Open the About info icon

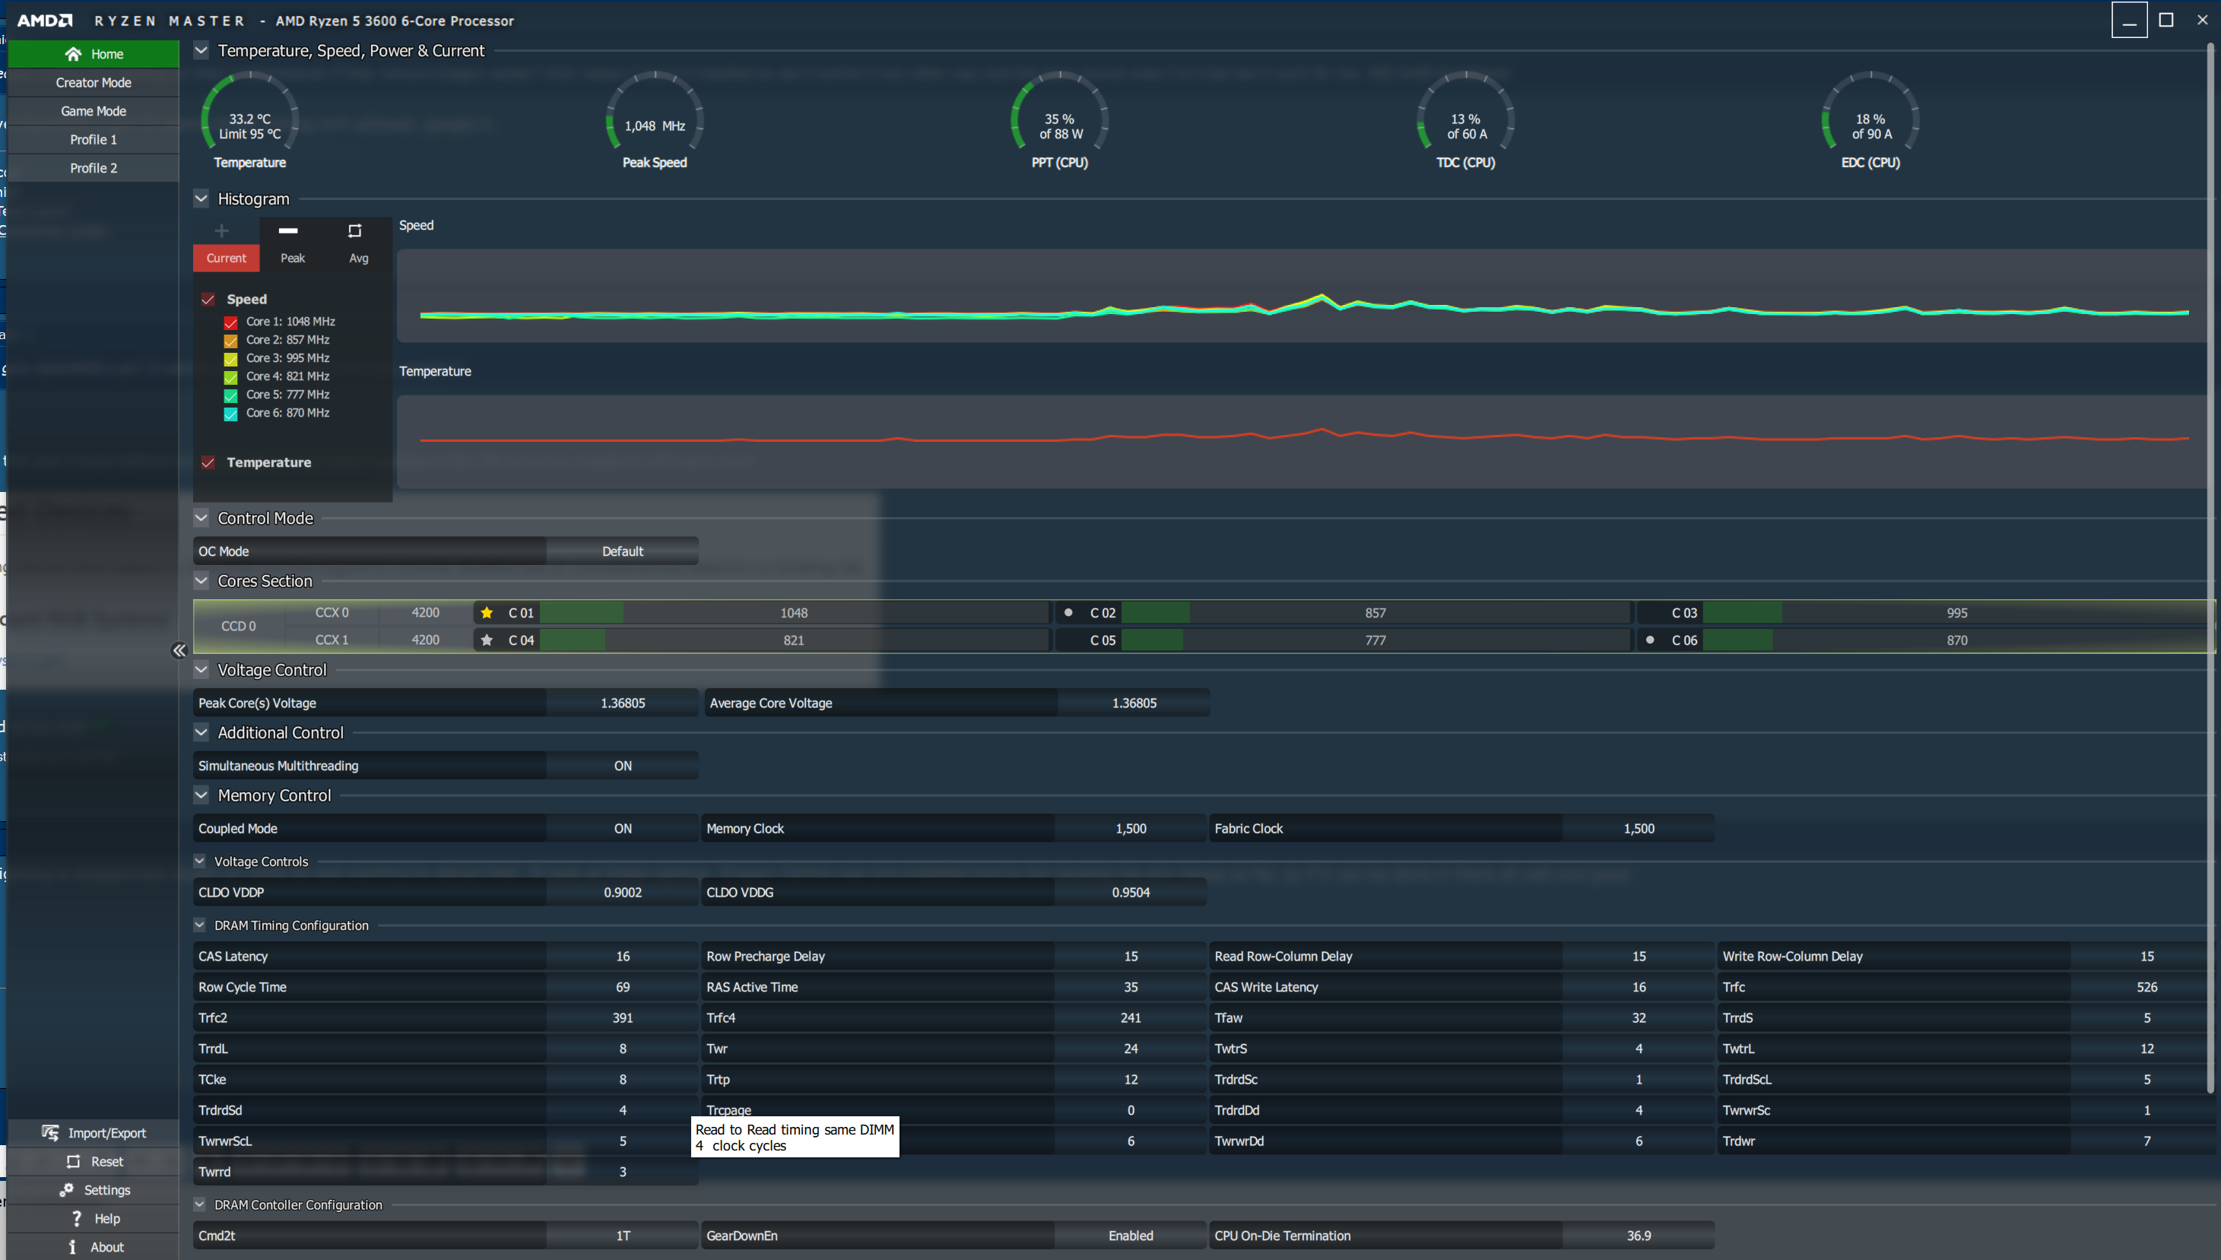coord(73,1247)
